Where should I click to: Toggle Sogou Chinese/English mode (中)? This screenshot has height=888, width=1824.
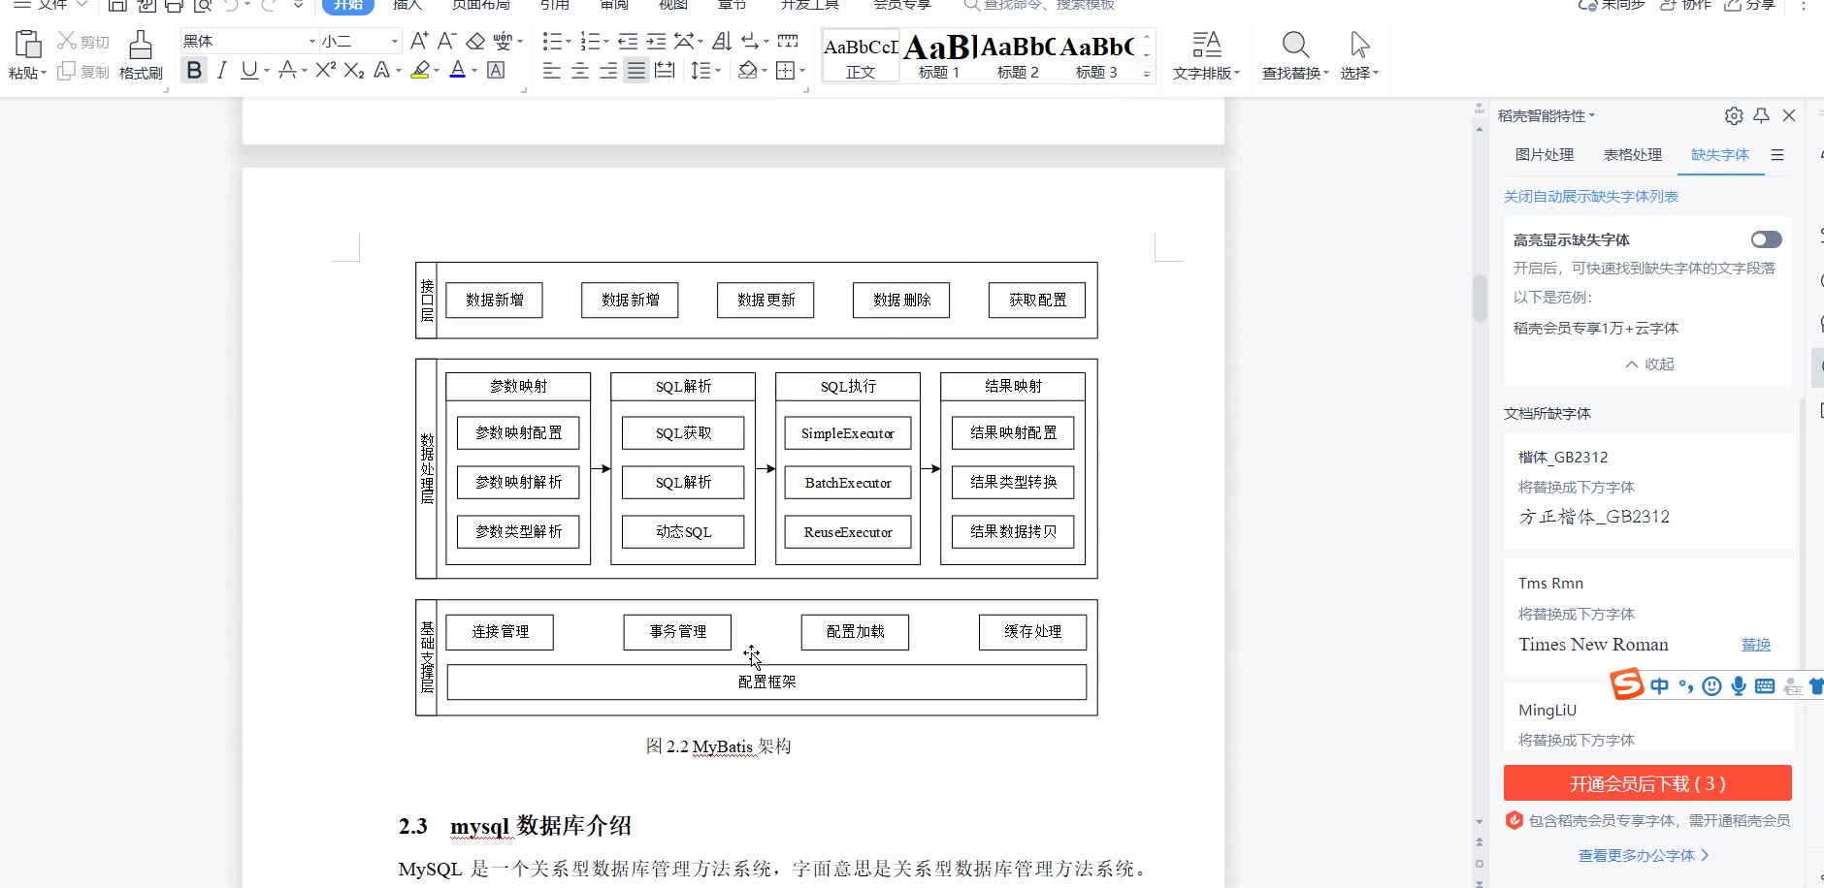click(1660, 686)
